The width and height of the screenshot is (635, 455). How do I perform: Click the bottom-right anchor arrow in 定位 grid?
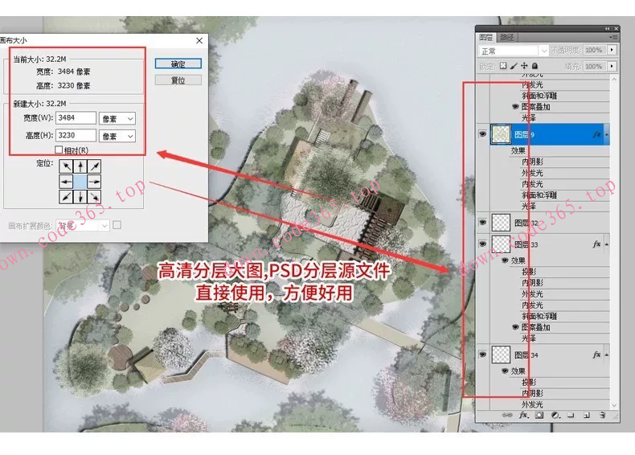point(94,196)
